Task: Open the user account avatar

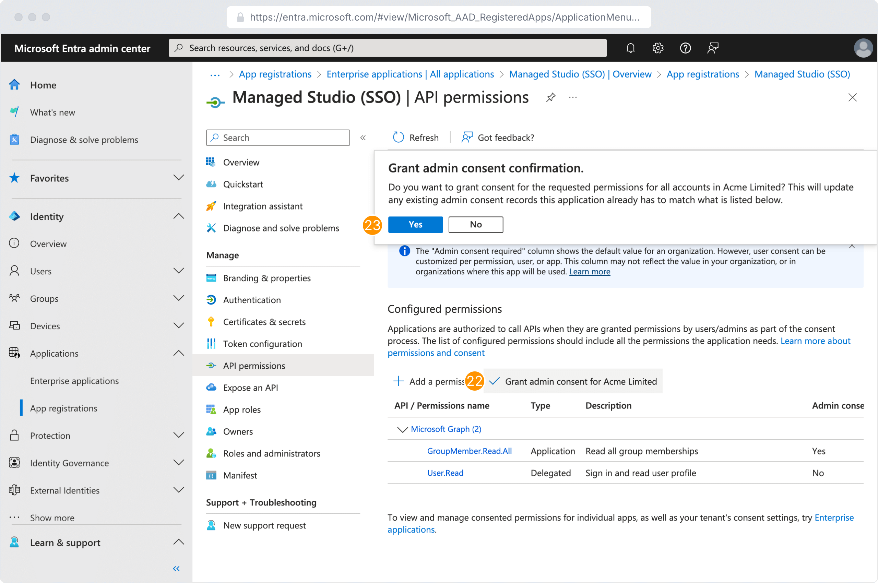Action: tap(863, 48)
